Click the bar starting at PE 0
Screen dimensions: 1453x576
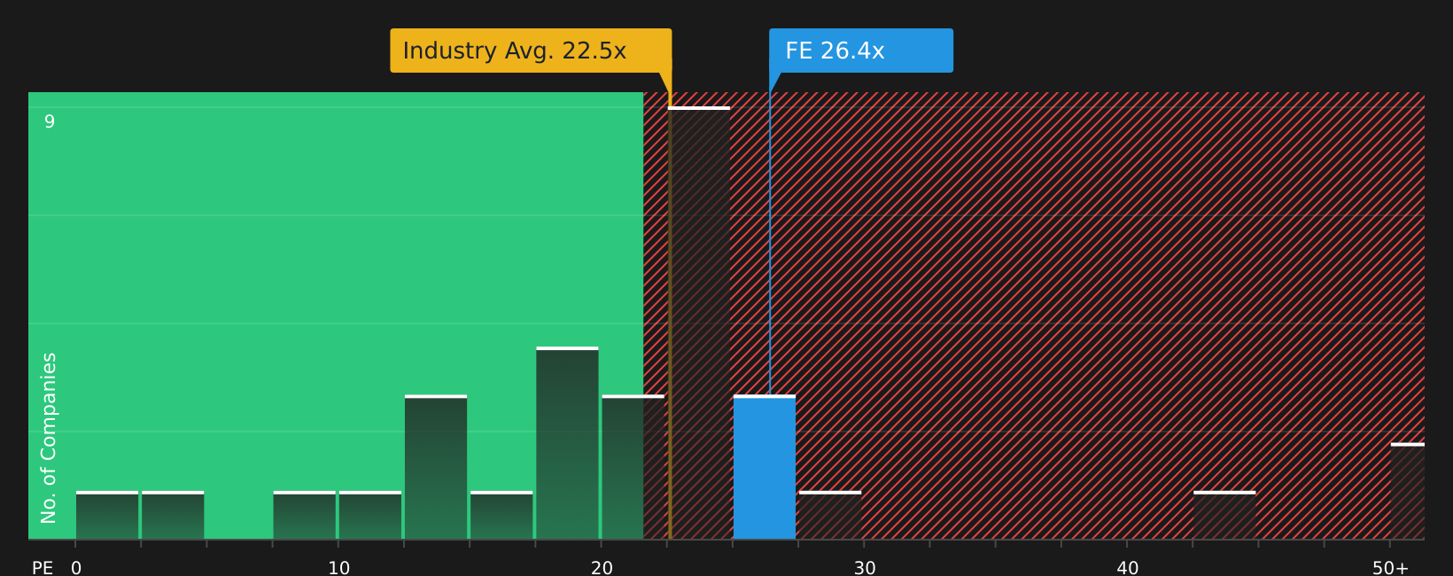tap(107, 515)
